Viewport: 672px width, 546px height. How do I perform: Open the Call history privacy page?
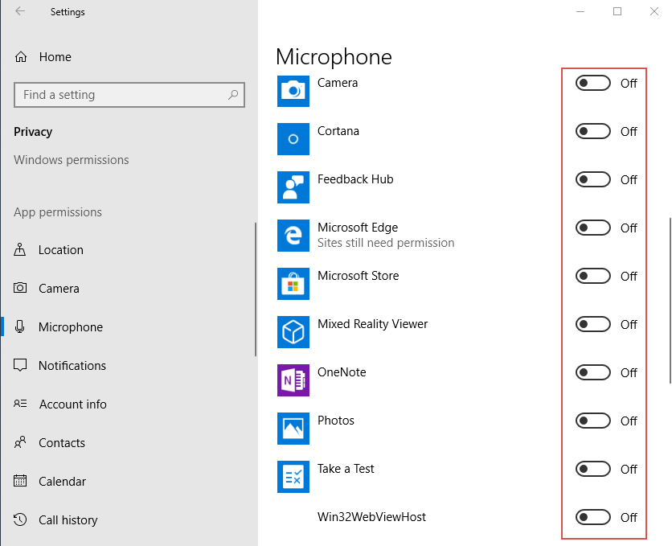[x=129, y=519]
